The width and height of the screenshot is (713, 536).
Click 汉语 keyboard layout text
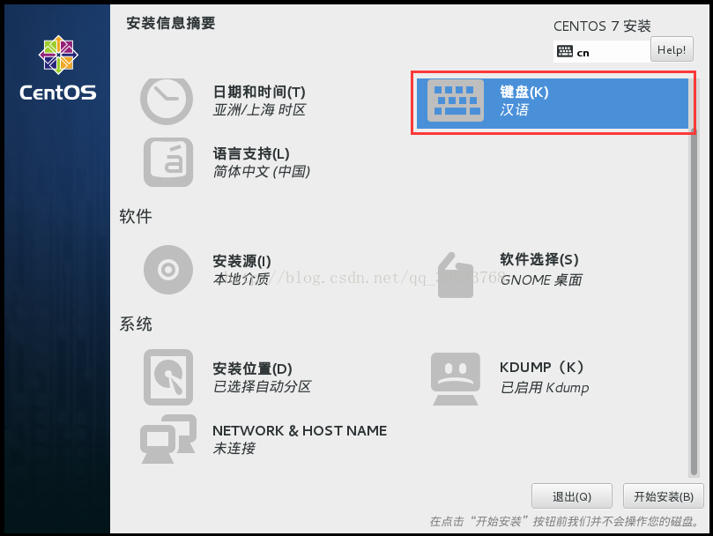point(515,109)
